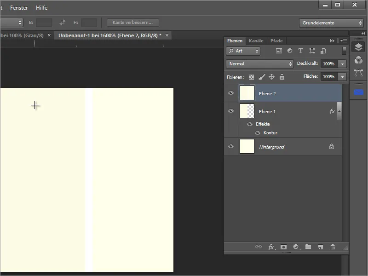
Task: Close the Grau/8 document tab
Action: [x=49, y=35]
